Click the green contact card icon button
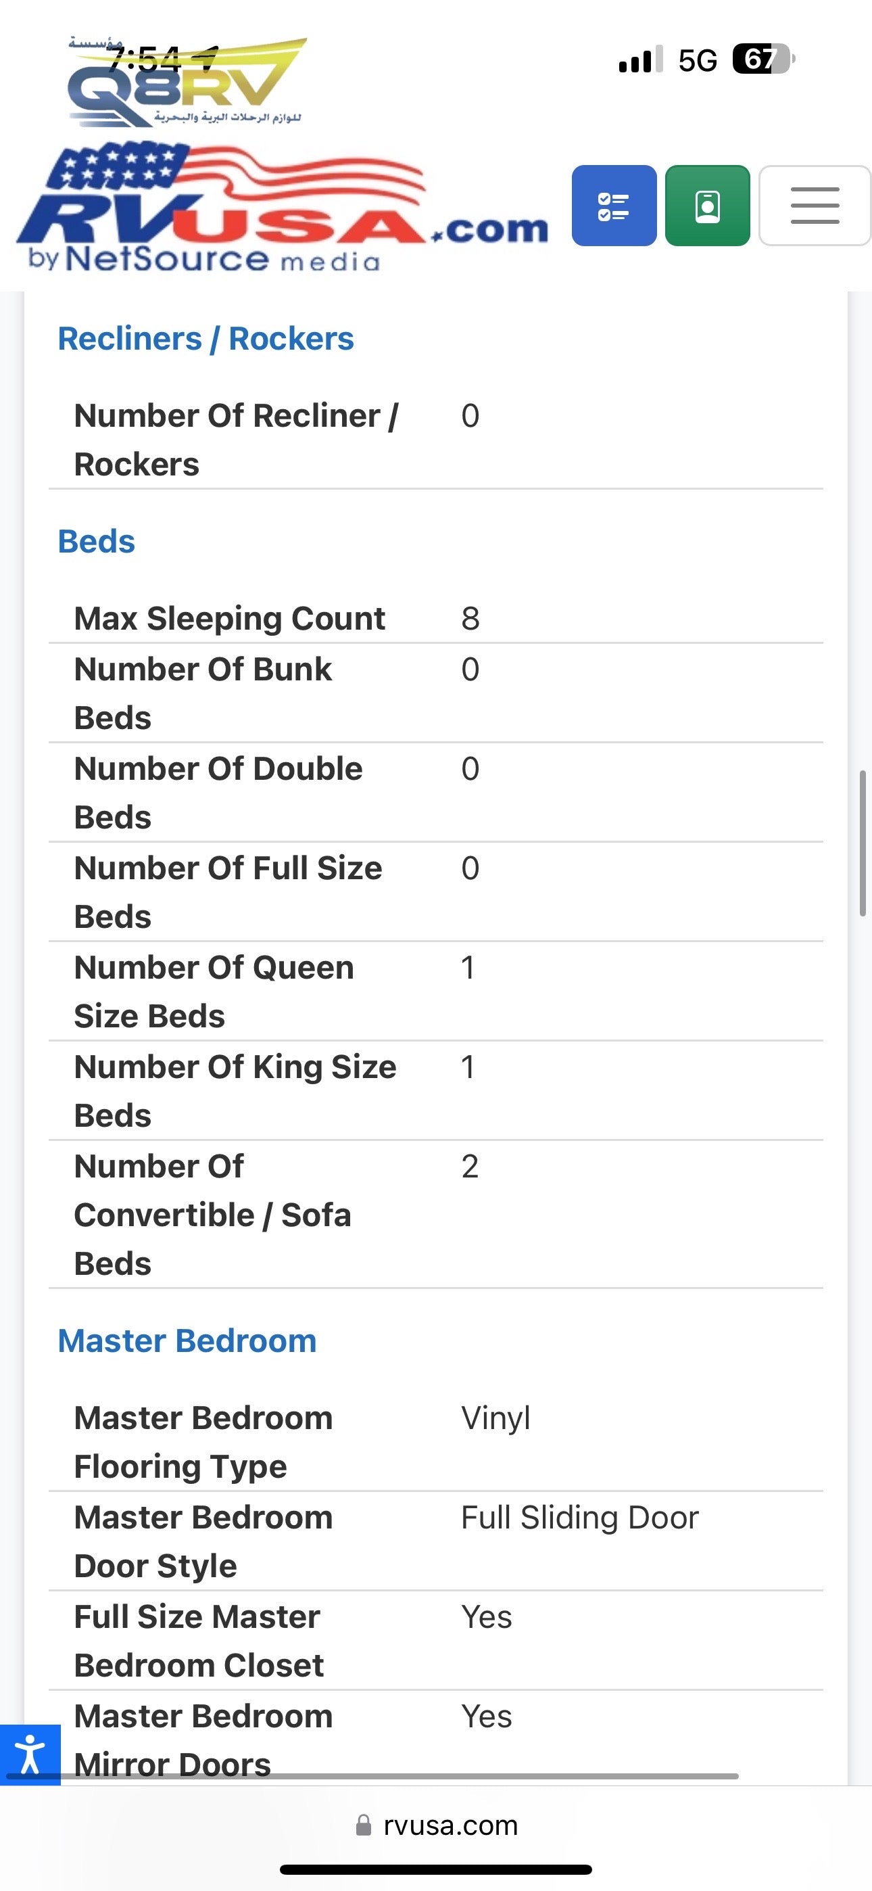This screenshot has height=1891, width=872. 707,206
